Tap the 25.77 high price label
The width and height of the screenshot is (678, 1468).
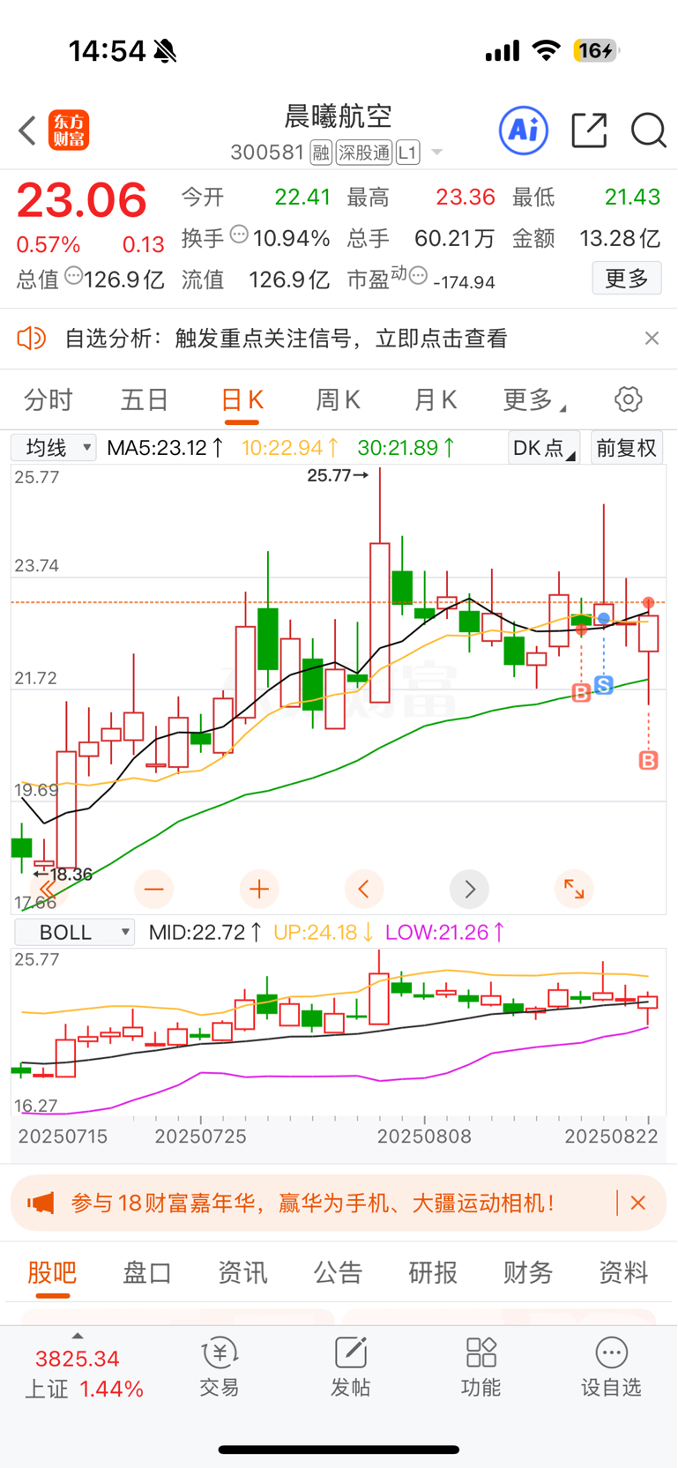coord(338,475)
